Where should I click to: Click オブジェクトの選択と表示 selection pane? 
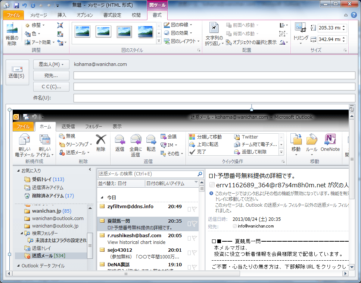click(251, 42)
